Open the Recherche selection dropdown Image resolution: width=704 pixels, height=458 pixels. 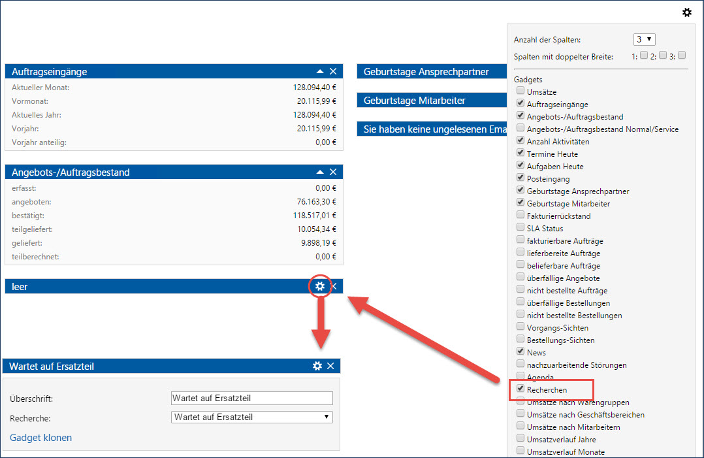point(251,417)
